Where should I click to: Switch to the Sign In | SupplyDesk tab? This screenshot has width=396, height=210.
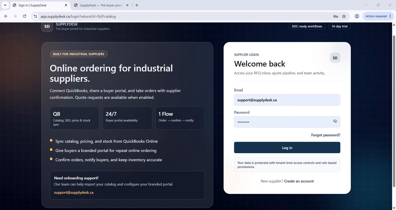[40, 5]
